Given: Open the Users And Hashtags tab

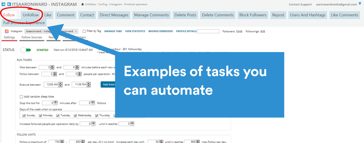Looking at the screenshot, I should pos(308,15).
